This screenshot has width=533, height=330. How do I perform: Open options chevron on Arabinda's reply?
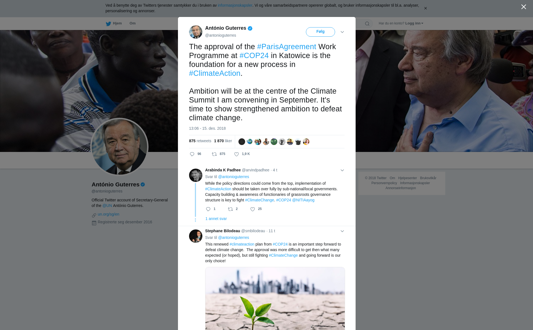[x=342, y=170]
